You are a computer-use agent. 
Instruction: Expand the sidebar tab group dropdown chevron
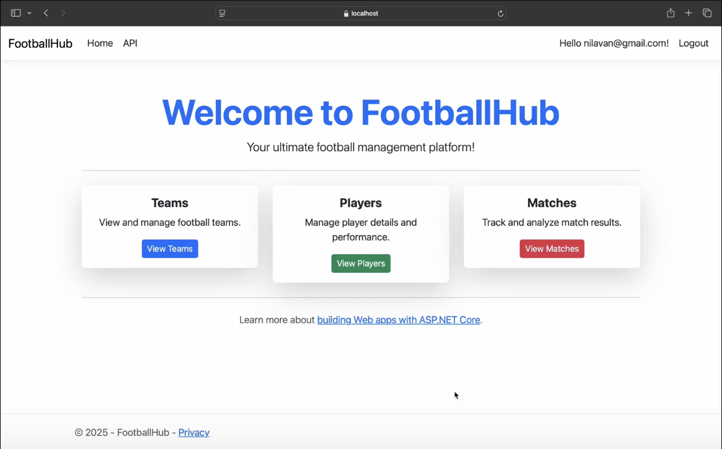29,13
